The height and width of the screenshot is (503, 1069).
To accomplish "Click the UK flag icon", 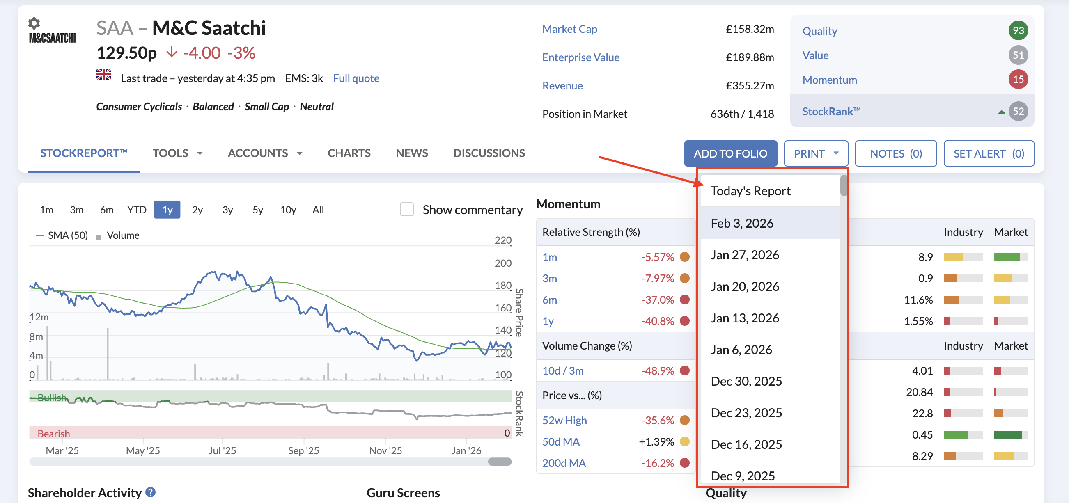I will coord(104,74).
